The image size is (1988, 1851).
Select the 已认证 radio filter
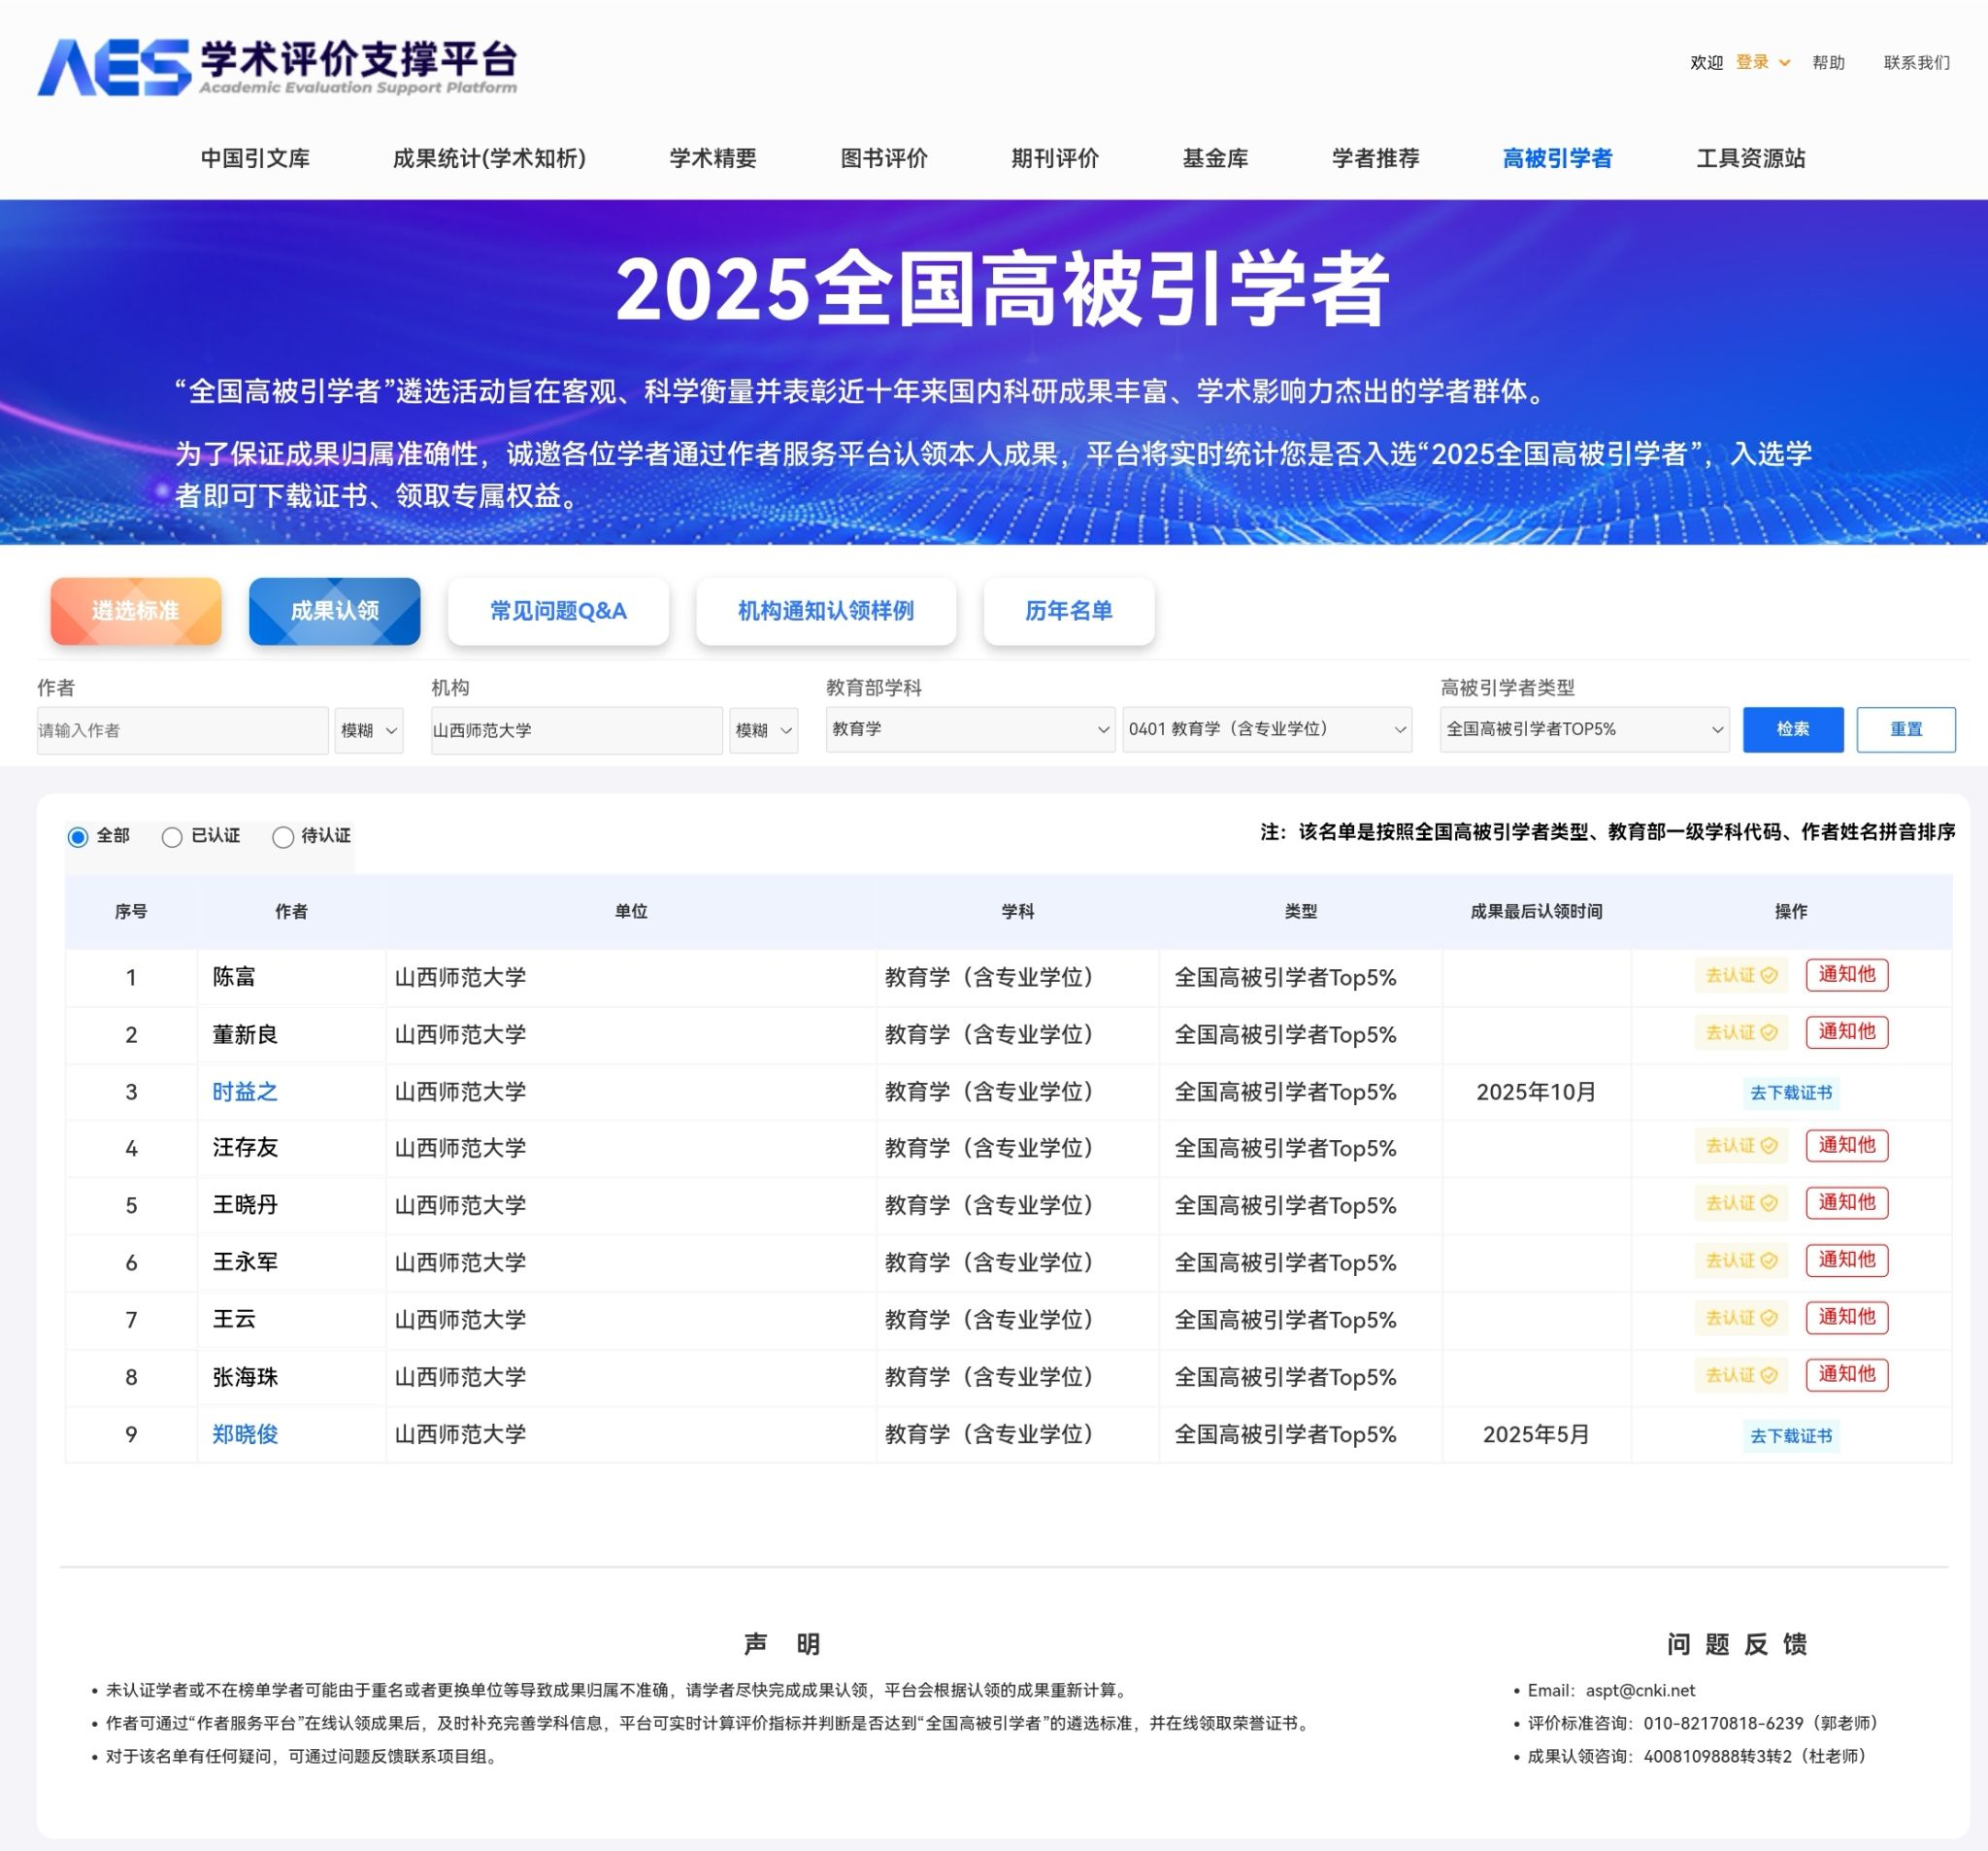pyautogui.click(x=172, y=836)
